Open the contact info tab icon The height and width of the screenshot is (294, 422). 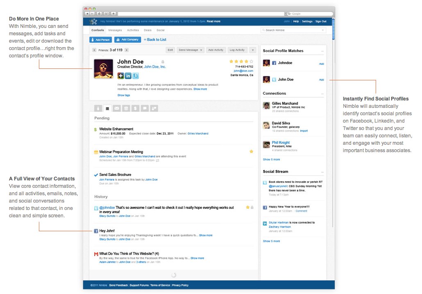point(98,108)
